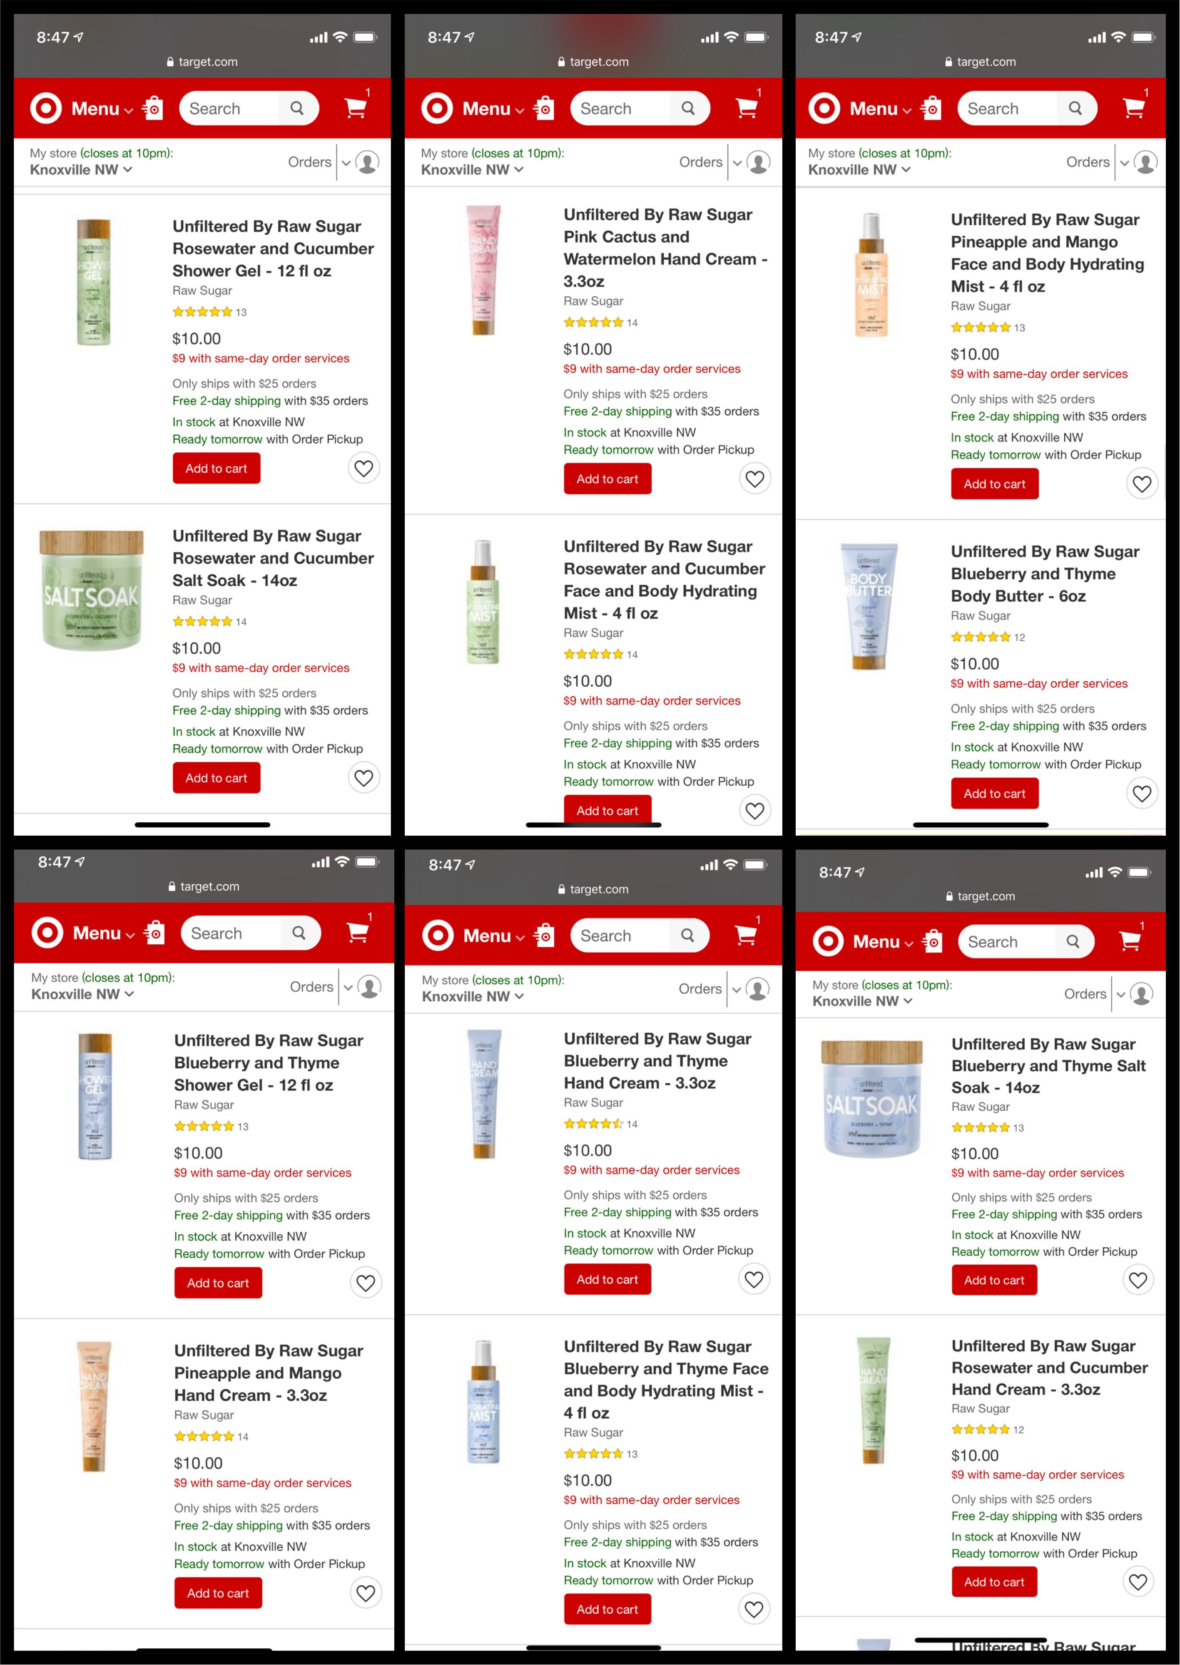Open account profile icon above Blueberry Thyme Hand Cream

[757, 988]
